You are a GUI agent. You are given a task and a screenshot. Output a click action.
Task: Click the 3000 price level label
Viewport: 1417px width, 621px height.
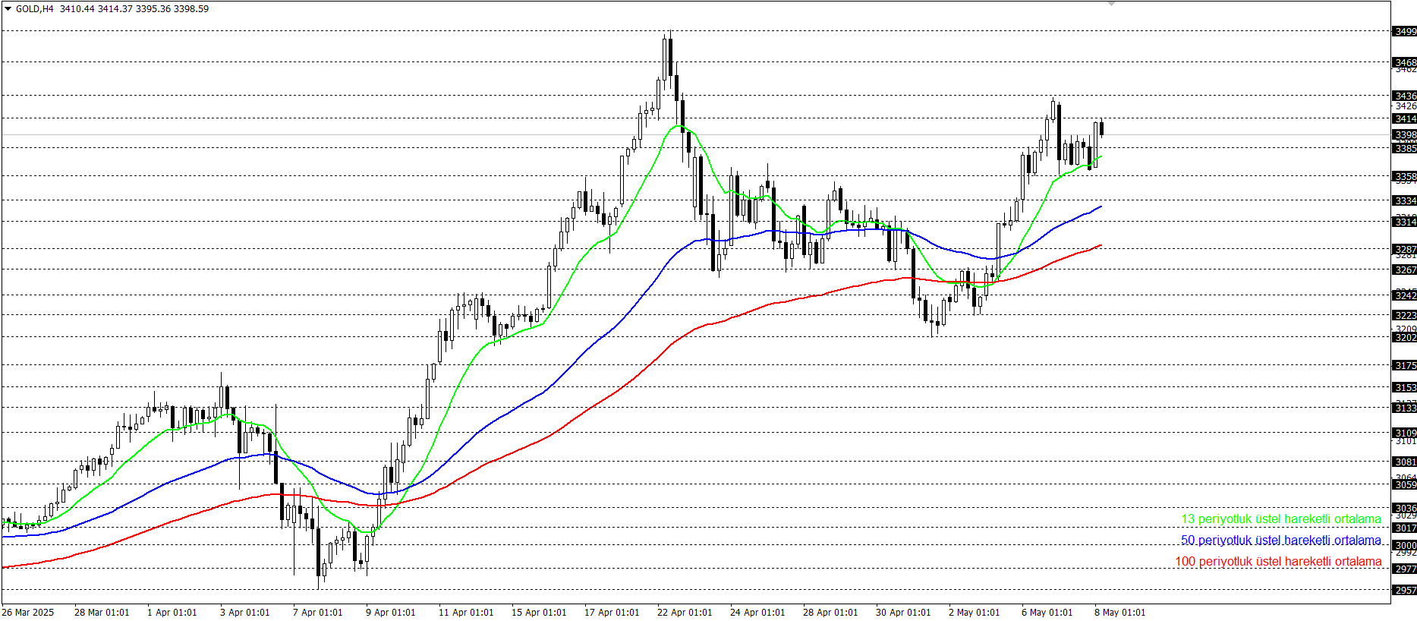[x=1405, y=545]
